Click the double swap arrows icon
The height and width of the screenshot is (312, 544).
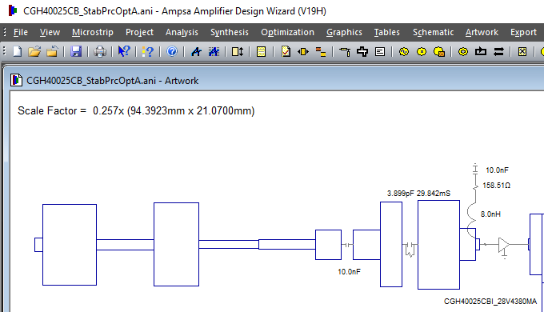tap(498, 52)
